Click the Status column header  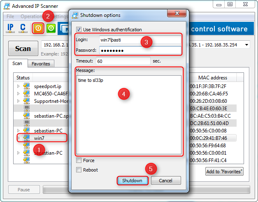coord(23,78)
